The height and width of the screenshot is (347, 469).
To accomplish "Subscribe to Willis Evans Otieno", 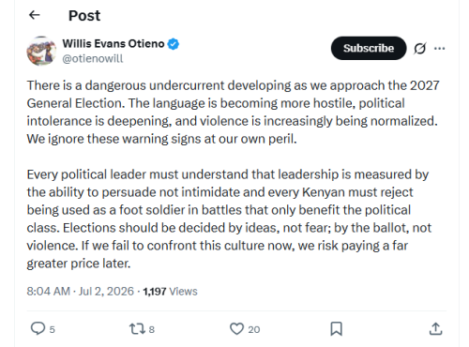I will pyautogui.click(x=369, y=48).
